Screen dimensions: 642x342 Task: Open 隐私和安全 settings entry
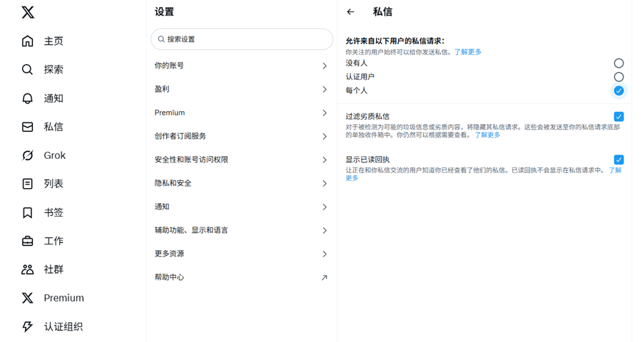pos(242,183)
